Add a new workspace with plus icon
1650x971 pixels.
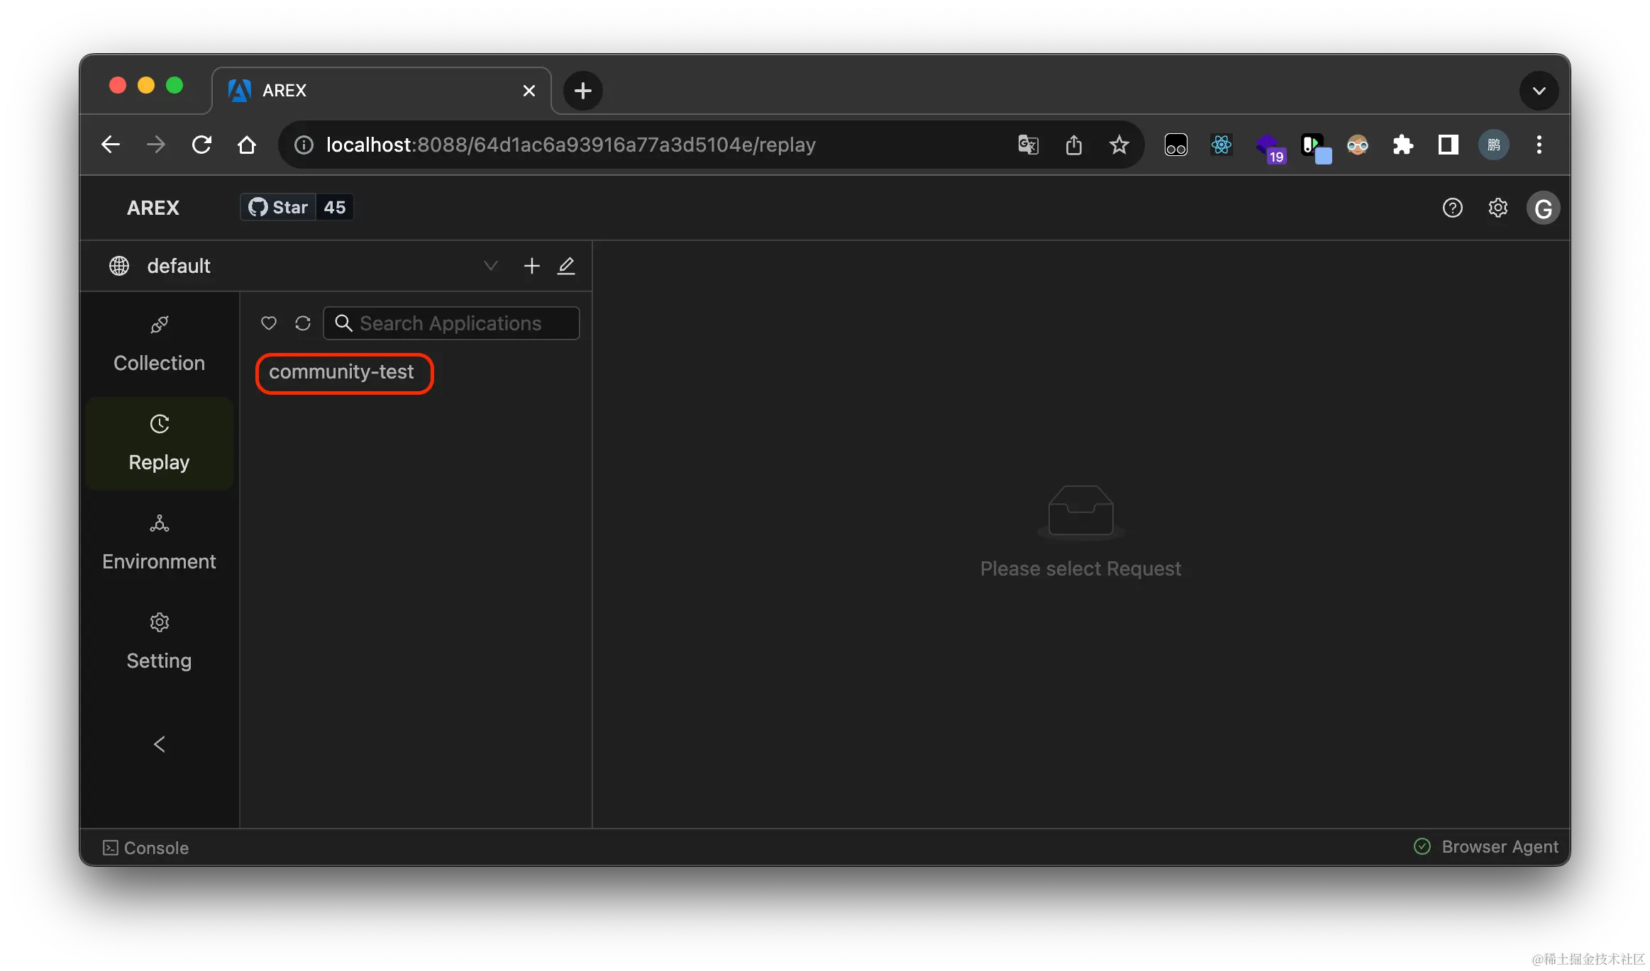(531, 266)
